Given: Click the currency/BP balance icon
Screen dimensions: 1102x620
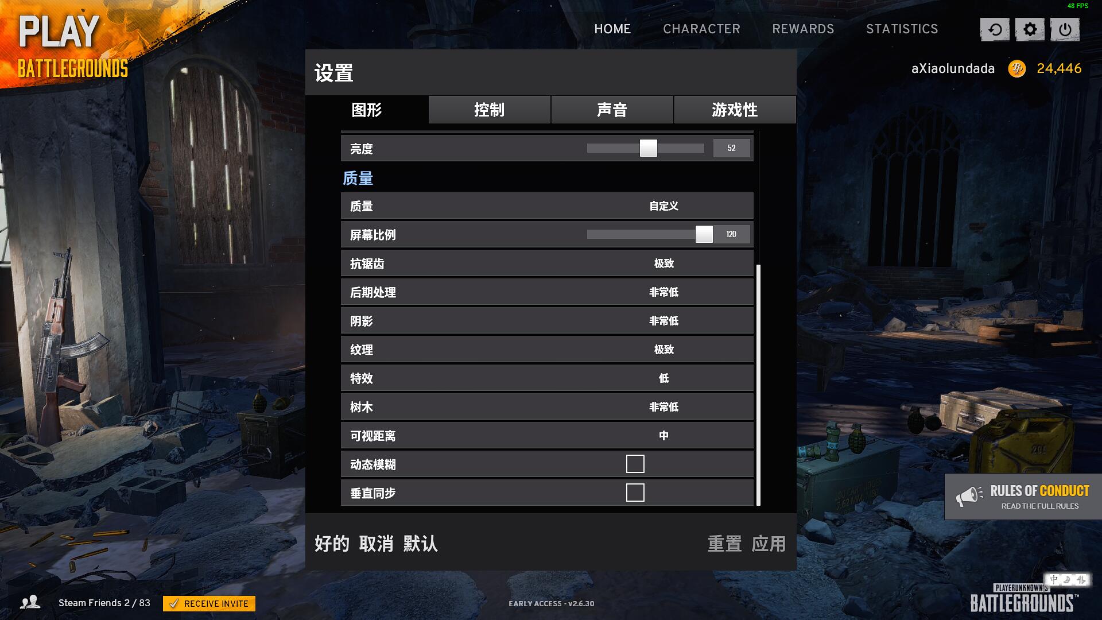Looking at the screenshot, I should [1017, 68].
